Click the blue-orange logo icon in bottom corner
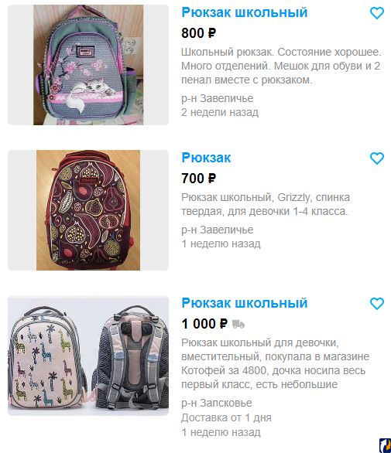Screen dimensions: 391x453 pyautogui.click(x=386, y=445)
